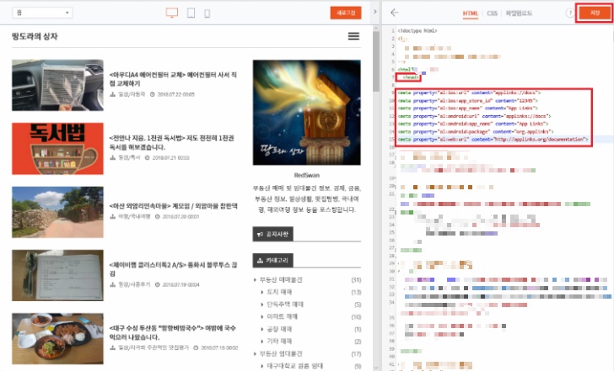Open the blog hamburger menu
614x371 pixels.
click(x=353, y=36)
